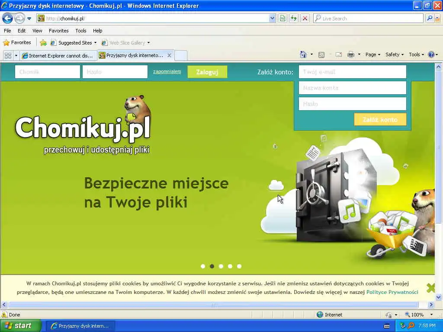
Task: Open the Help menu
Action: pyautogui.click(x=98, y=31)
